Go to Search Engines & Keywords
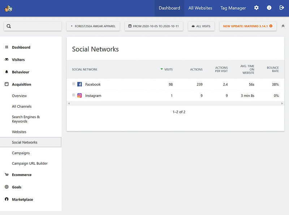Screen dimensions: 289x215 (26, 119)
